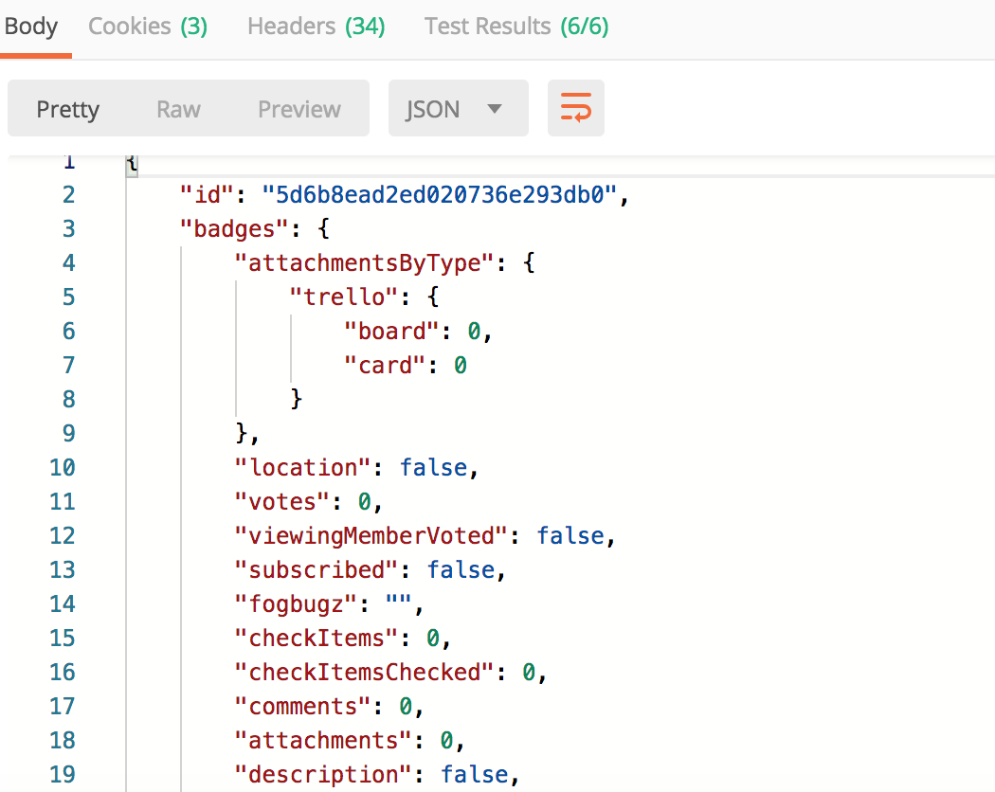Click the "fogbugz" key
This screenshot has width=995, height=792.
(x=297, y=604)
